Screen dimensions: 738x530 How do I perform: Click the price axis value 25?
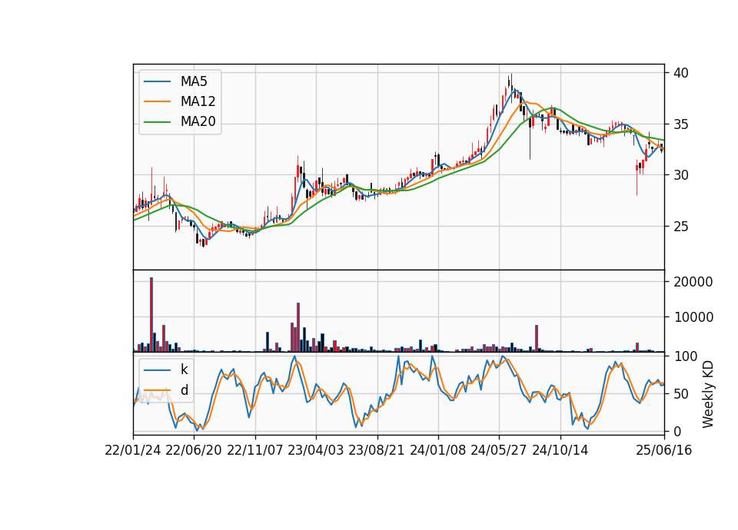point(680,226)
